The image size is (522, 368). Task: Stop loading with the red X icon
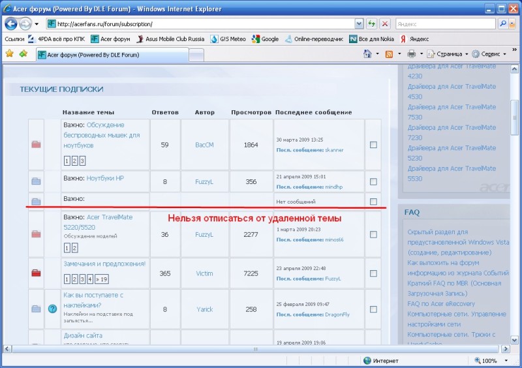pyautogui.click(x=385, y=24)
